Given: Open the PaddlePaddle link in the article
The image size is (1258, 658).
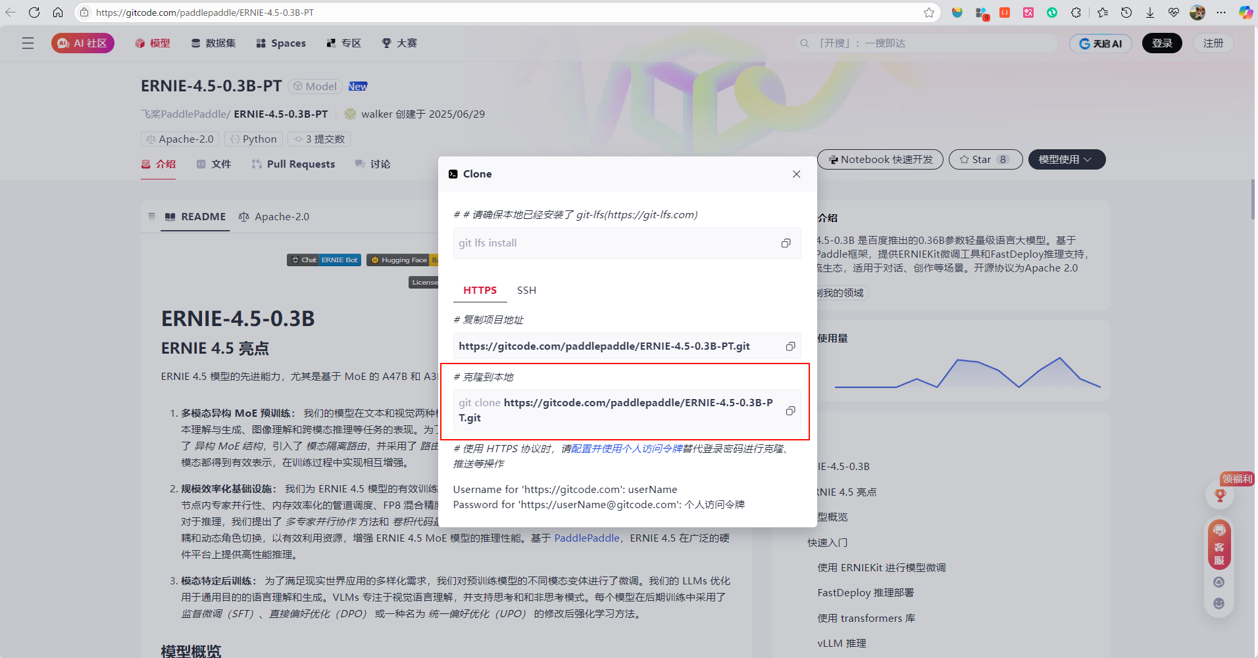Looking at the screenshot, I should pyautogui.click(x=587, y=538).
